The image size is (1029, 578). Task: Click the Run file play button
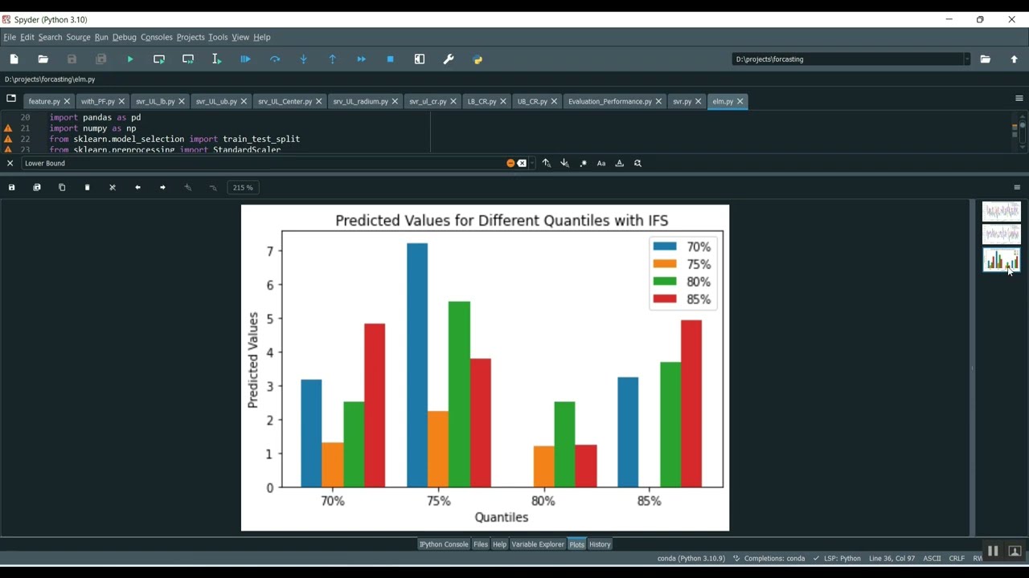pos(130,59)
